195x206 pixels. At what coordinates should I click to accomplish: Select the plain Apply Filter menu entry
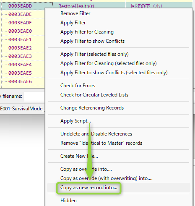(73, 23)
